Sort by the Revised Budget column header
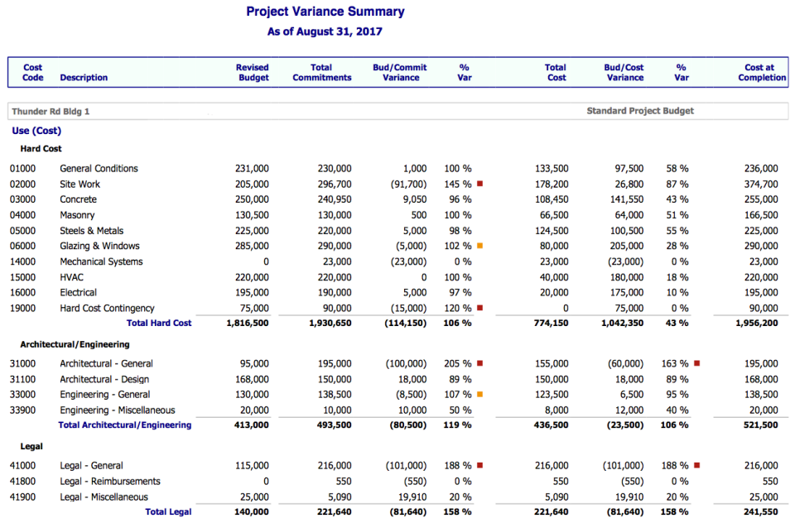The image size is (795, 523). point(253,73)
